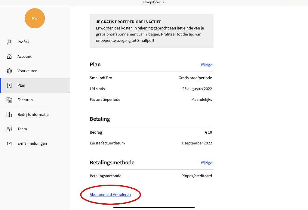Click the Facturen invoice icon
Viewport: 308px width, 210px height.
9,100
